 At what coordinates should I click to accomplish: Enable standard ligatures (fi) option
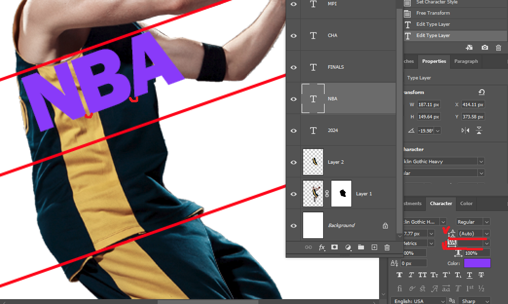coord(399,288)
